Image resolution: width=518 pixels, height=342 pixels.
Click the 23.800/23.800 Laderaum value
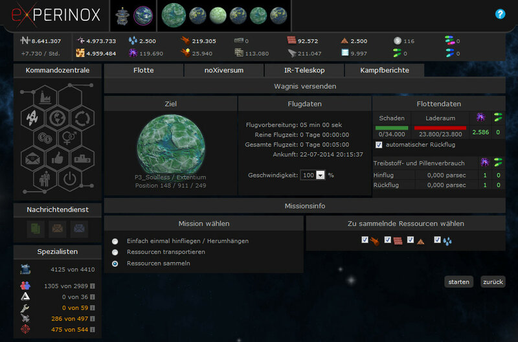[440, 135]
